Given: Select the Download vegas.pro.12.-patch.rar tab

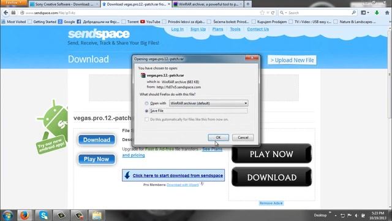Looking at the screenshot, I should (x=136, y=4).
